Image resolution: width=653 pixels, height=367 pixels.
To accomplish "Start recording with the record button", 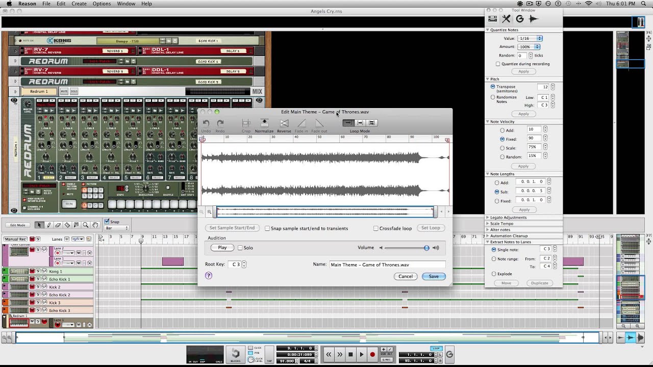I will 372,354.
